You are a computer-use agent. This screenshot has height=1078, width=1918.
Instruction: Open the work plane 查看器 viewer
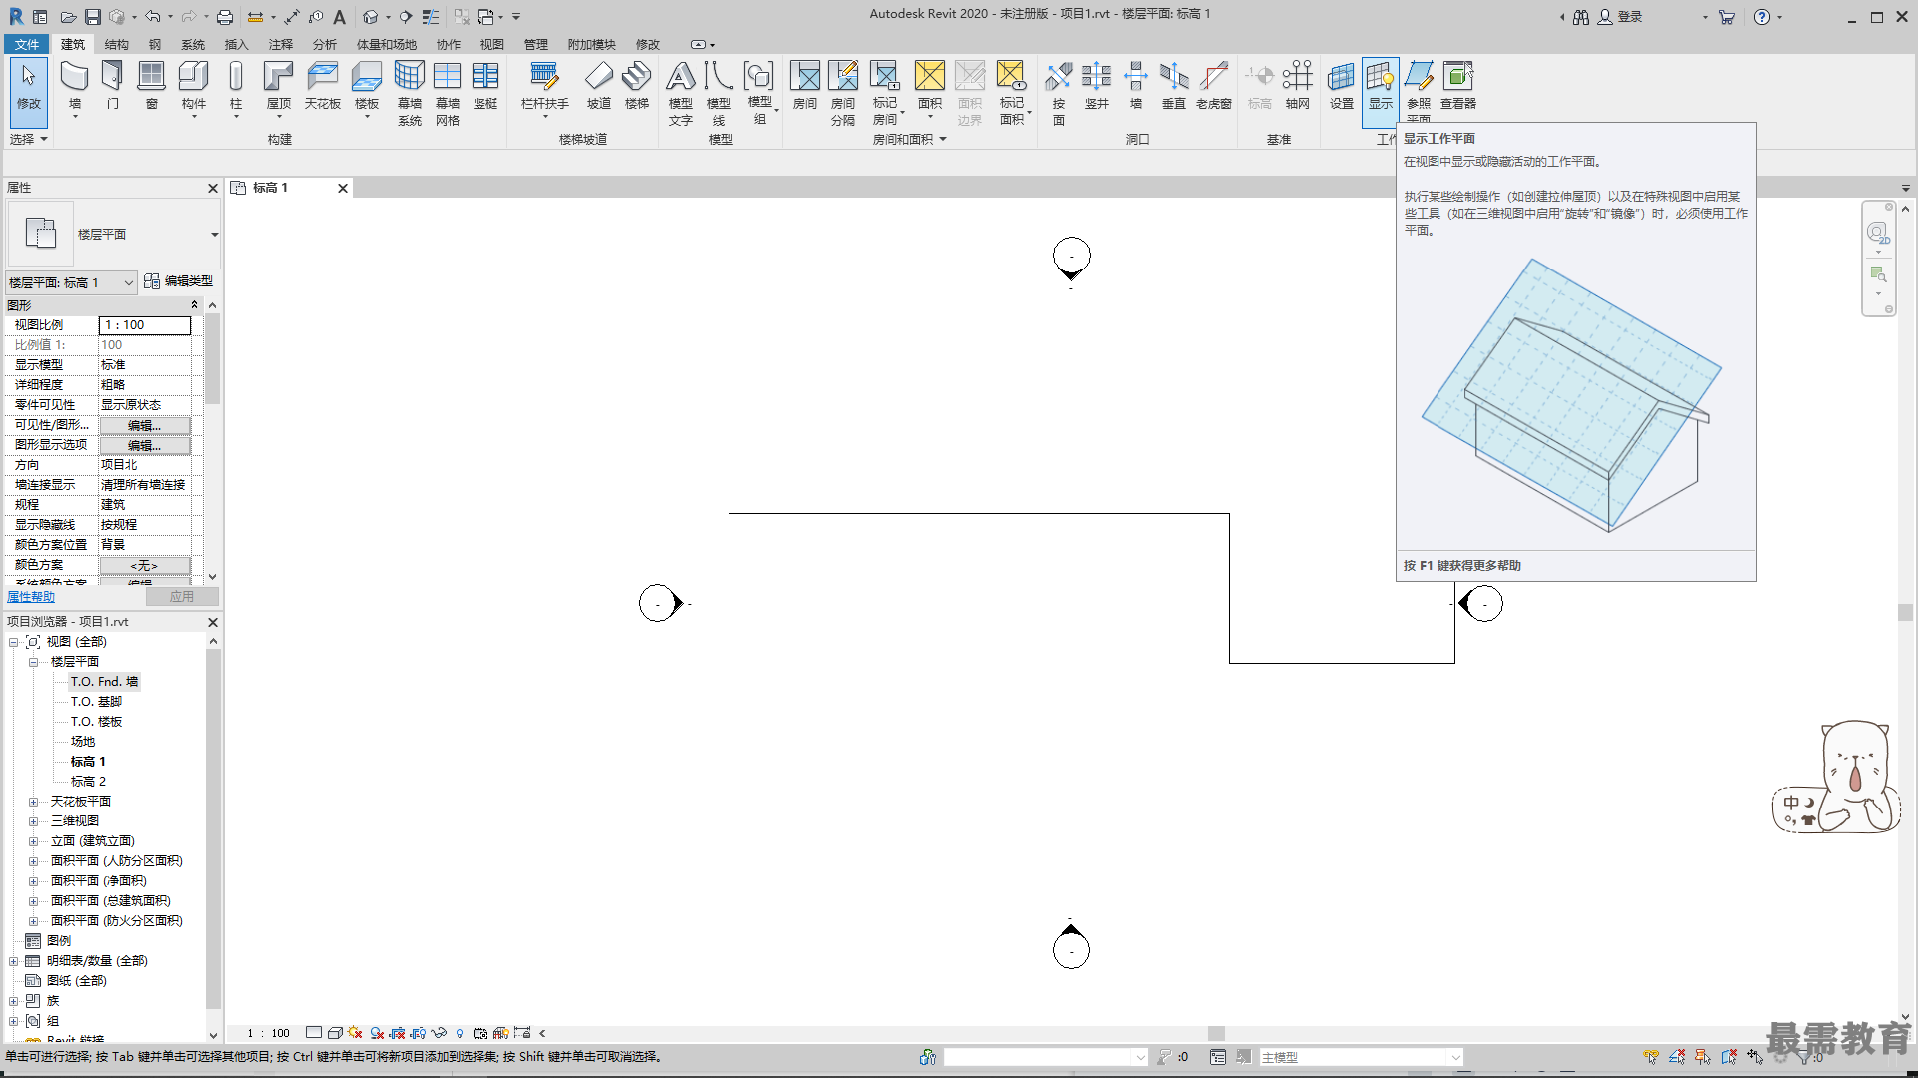tap(1458, 85)
